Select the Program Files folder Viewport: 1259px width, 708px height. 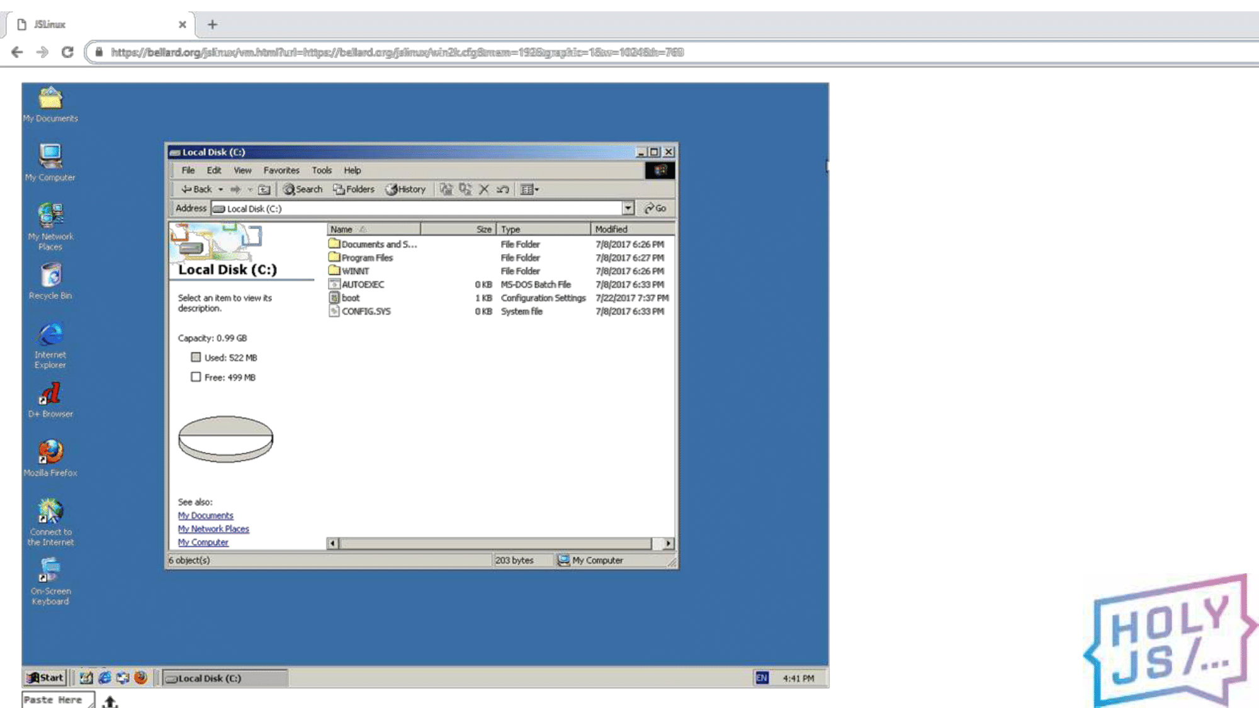pos(361,258)
